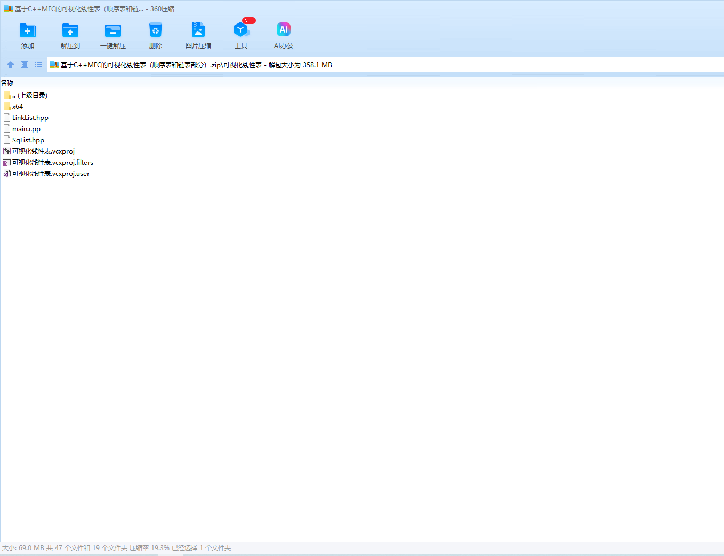This screenshot has width=724, height=556.
Task: Select the '可视化线性表.vcxproj.filters' file name
Action: [53, 163]
